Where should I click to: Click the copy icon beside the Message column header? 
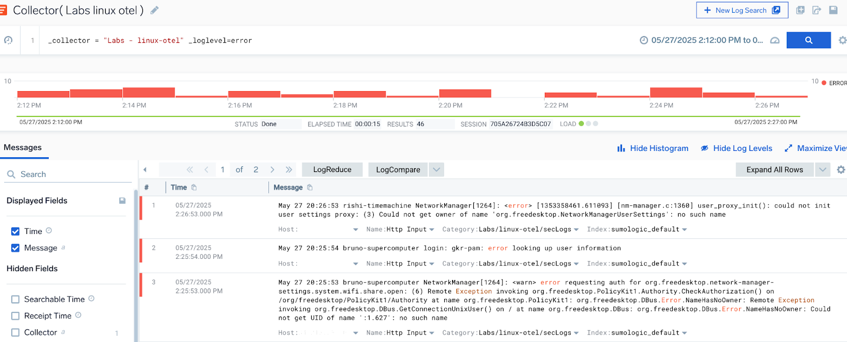(x=310, y=187)
